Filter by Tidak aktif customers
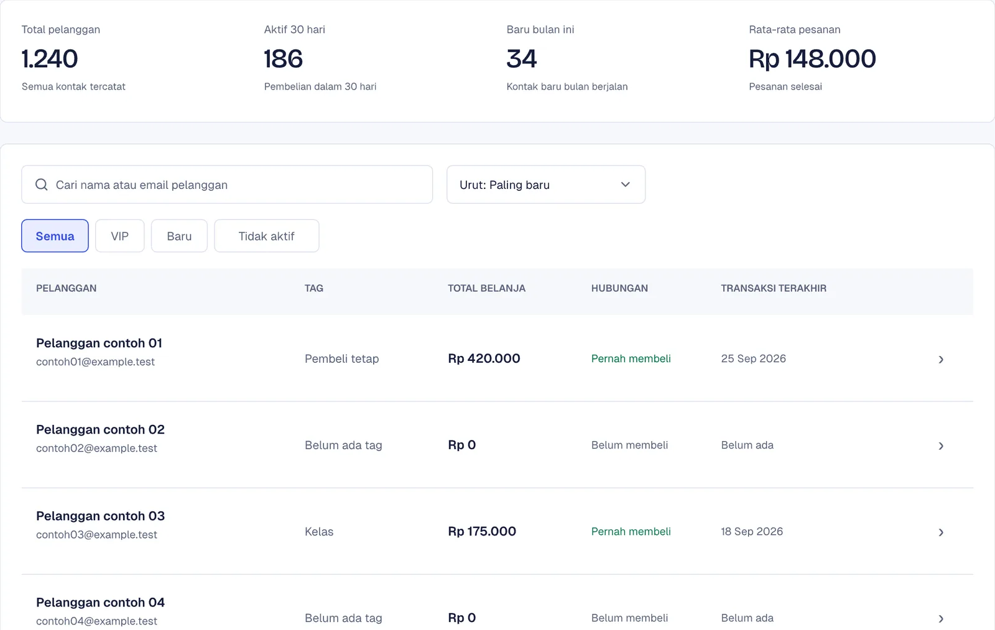The width and height of the screenshot is (995, 630). click(x=267, y=236)
